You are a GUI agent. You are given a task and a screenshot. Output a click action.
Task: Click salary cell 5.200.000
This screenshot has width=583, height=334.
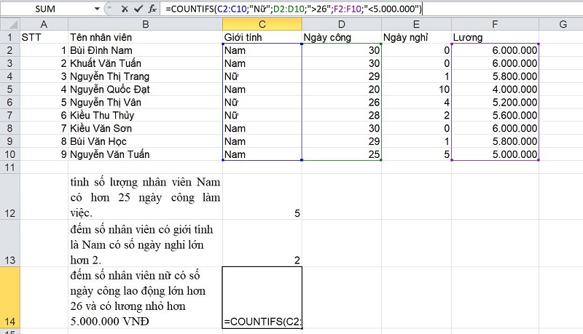click(x=495, y=102)
